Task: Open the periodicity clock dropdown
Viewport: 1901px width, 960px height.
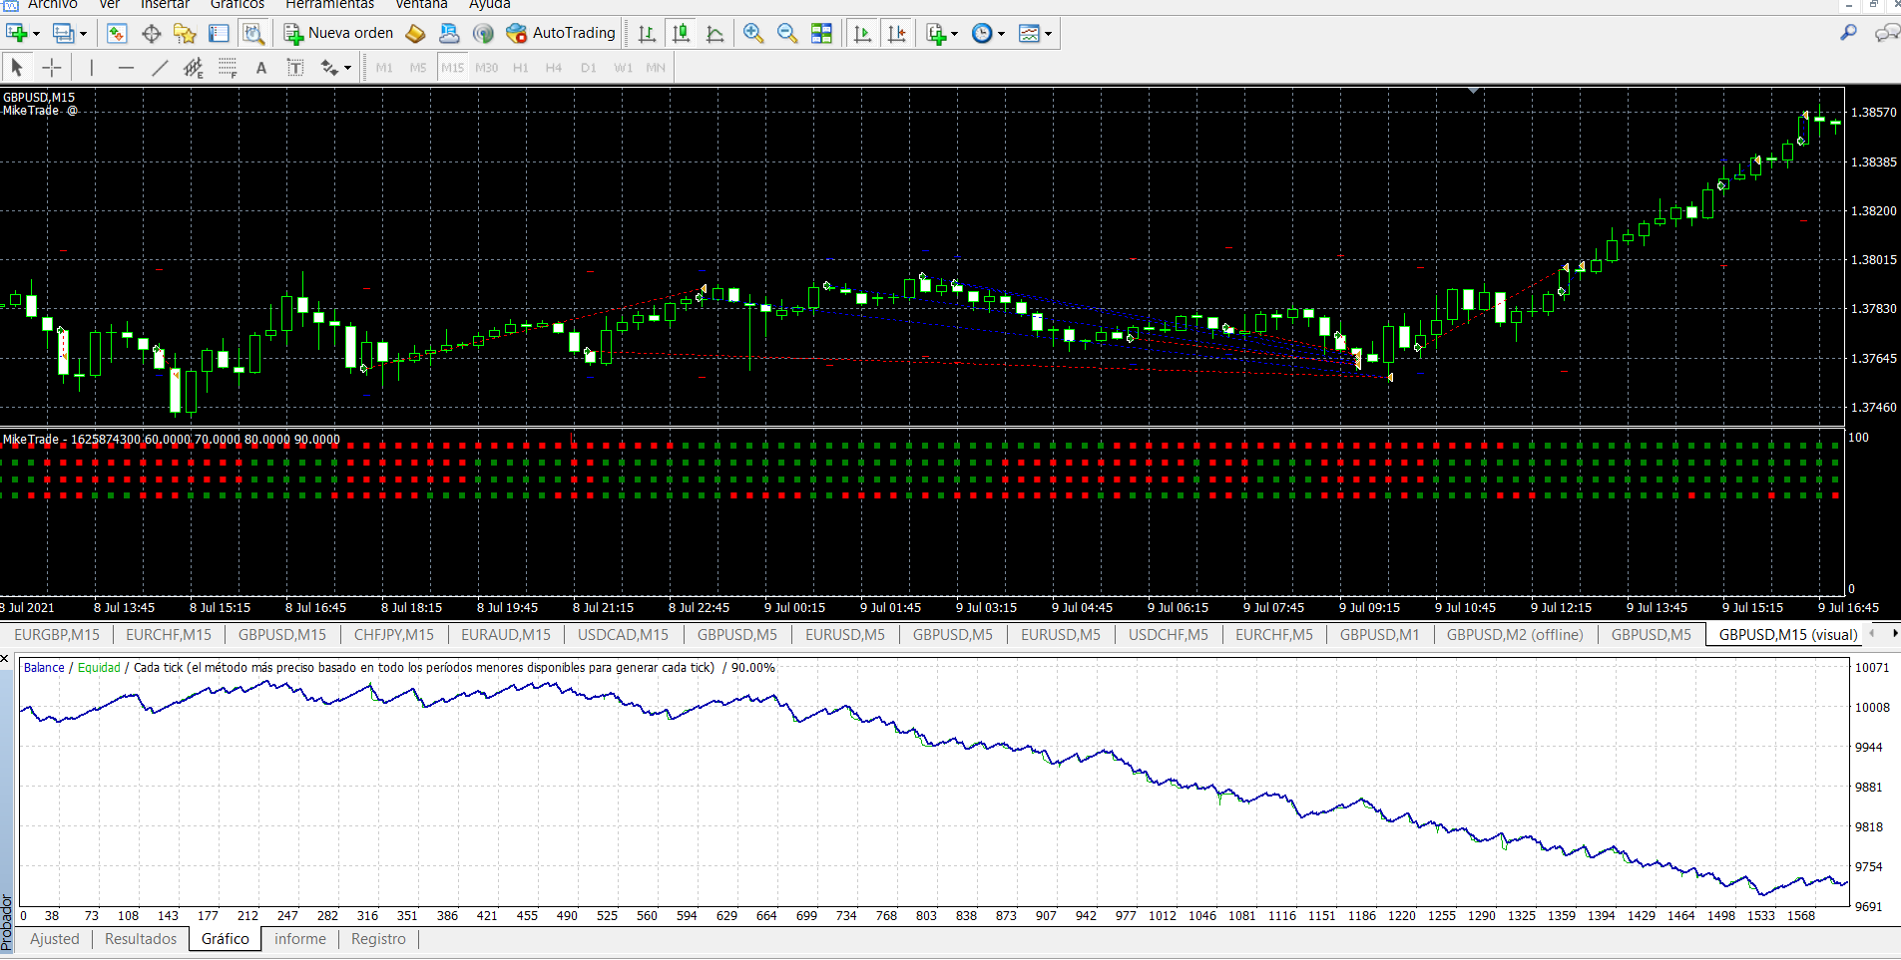Action: 1001,34
